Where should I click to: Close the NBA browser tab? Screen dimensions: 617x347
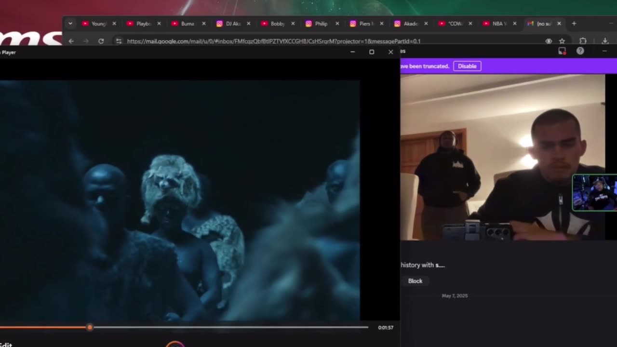[515, 24]
